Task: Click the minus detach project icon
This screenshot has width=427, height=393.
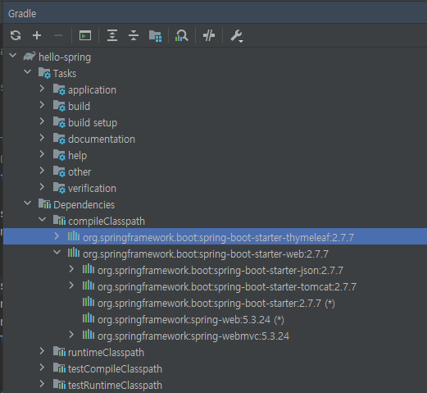Action: click(x=58, y=35)
